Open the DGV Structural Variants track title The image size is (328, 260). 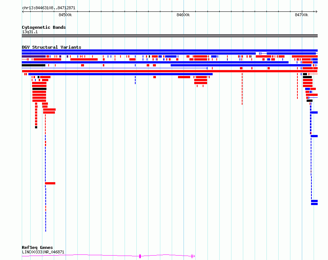52,47
